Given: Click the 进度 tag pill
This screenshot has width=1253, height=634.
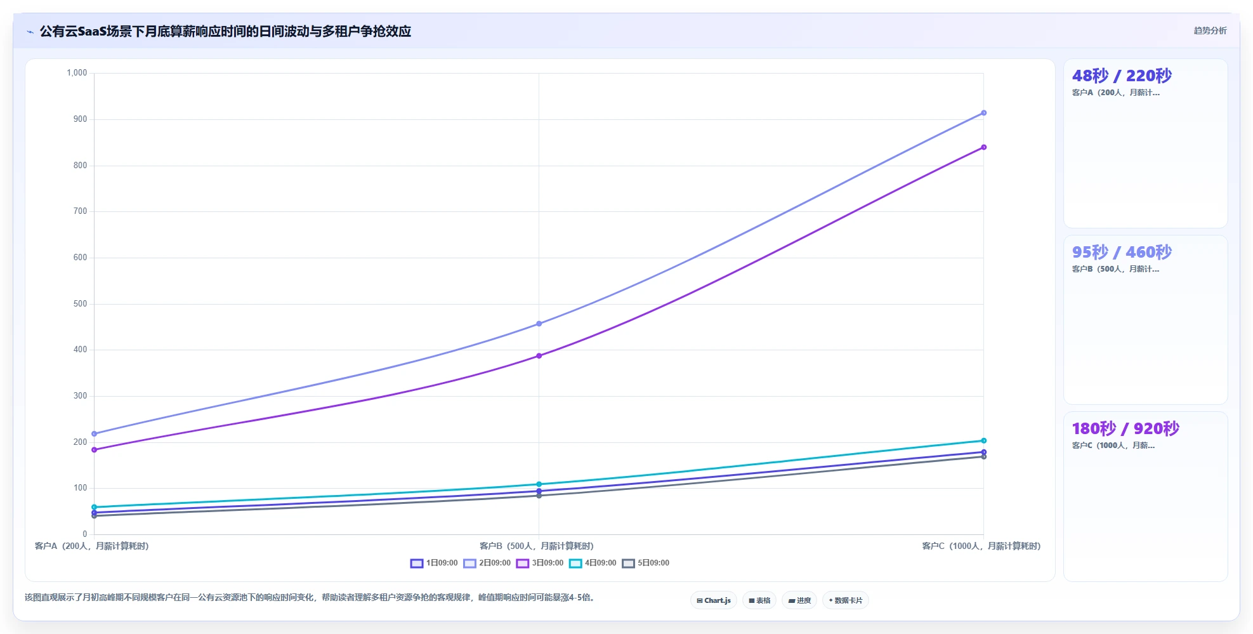Looking at the screenshot, I should pyautogui.click(x=799, y=600).
